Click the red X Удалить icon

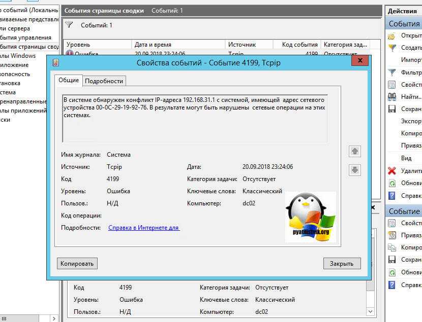[391, 171]
